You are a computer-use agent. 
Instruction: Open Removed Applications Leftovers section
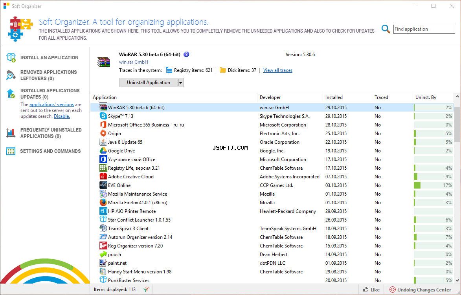(48, 75)
